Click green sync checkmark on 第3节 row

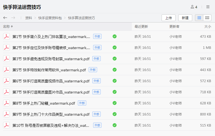[x=115, y=59]
